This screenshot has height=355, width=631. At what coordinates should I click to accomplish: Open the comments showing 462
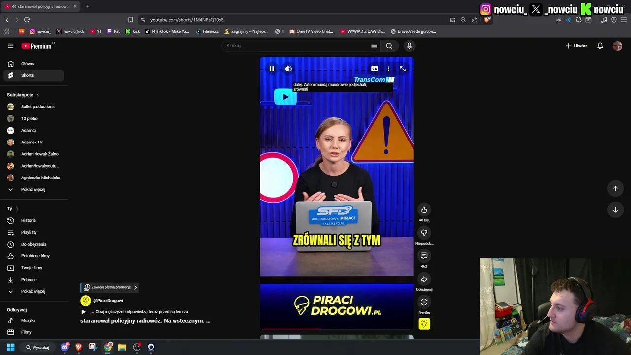(424, 255)
